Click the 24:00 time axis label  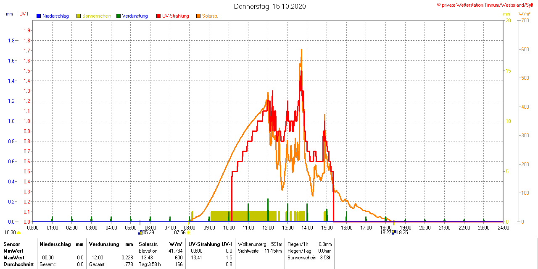click(x=503, y=227)
